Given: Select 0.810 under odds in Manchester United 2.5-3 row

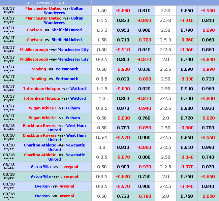Looking at the screenshot, I should coord(208,20).
